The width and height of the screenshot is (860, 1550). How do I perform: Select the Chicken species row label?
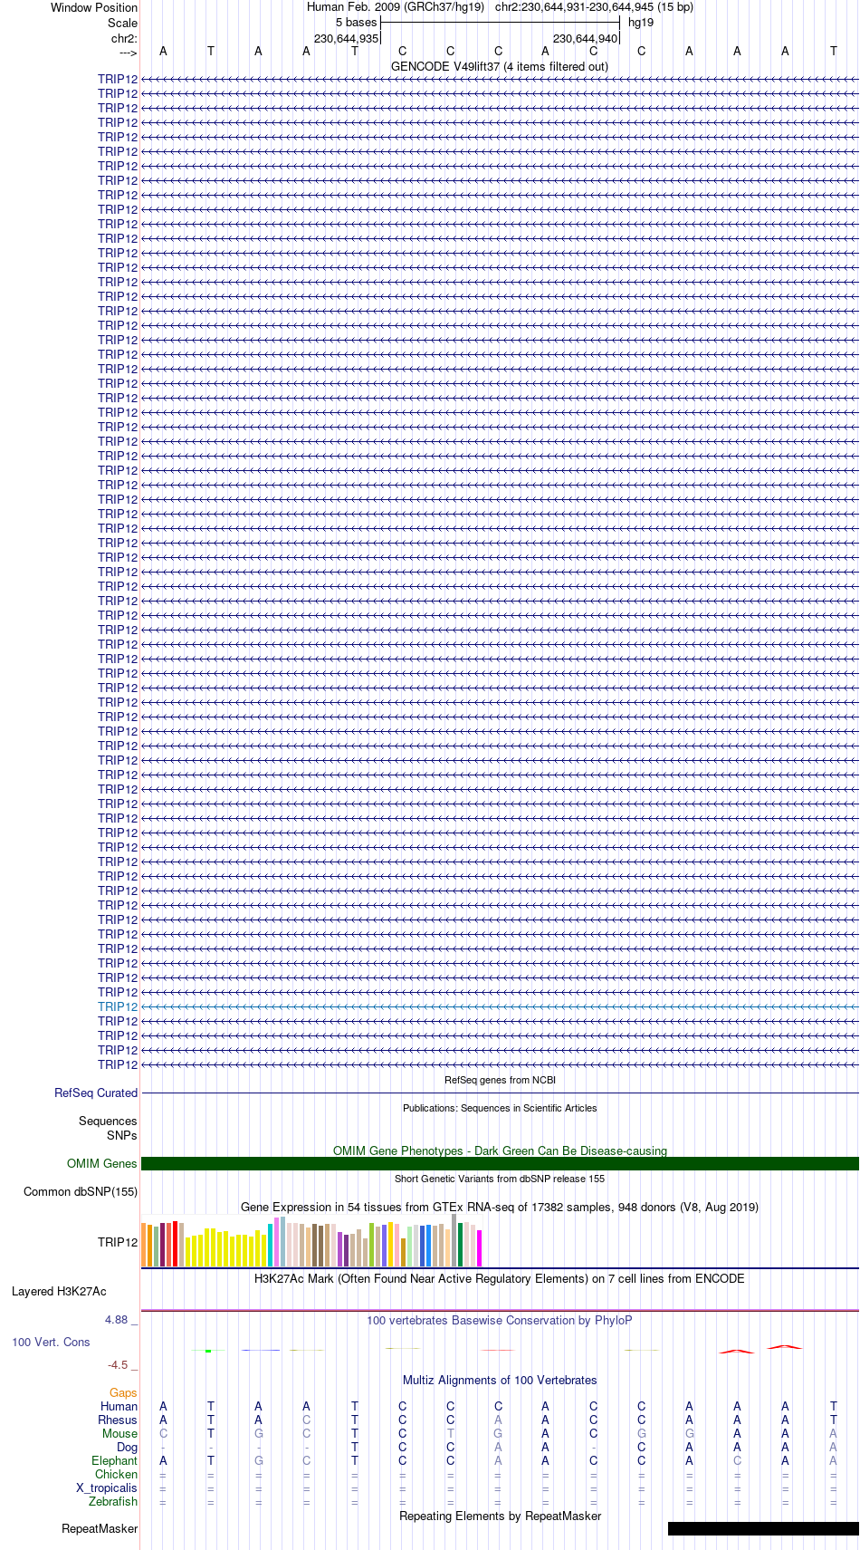(x=116, y=1474)
